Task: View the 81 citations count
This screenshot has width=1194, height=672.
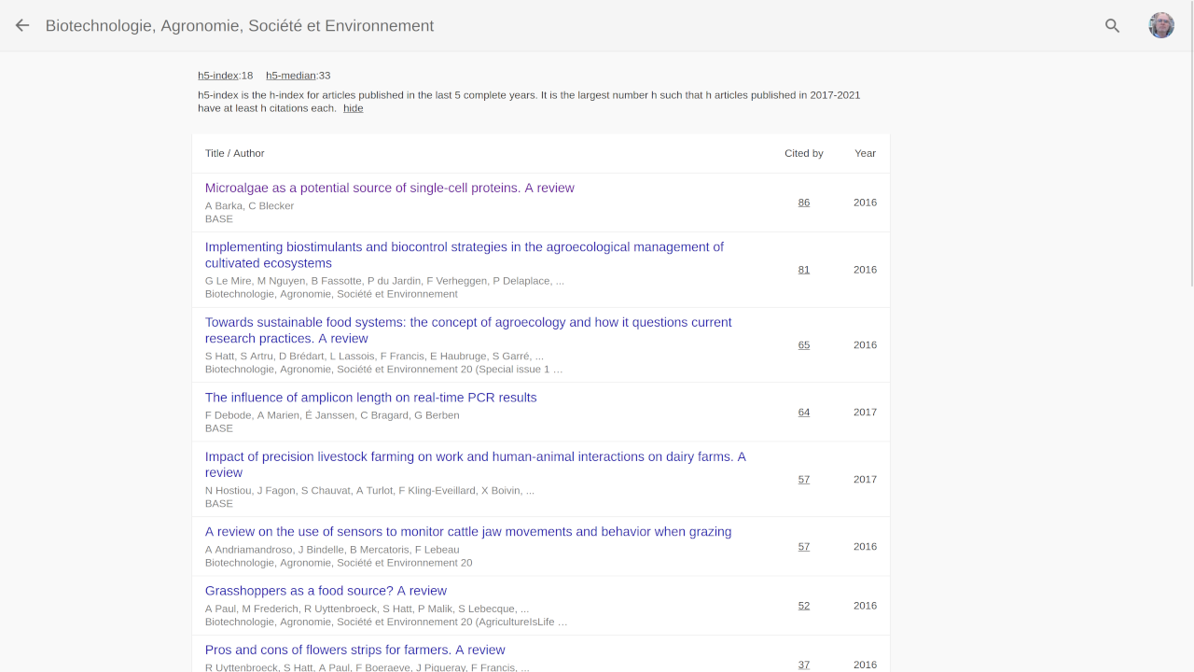Action: point(803,270)
